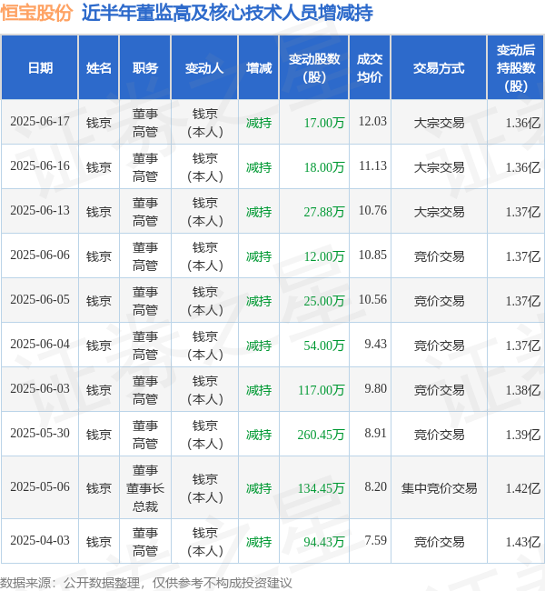Image resolution: width=545 pixels, height=591 pixels.
Task: Click the 日期 column header
Action: [40, 68]
